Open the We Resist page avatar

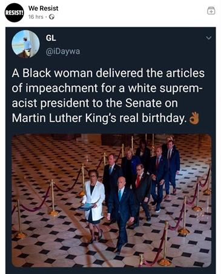coord(15,13)
